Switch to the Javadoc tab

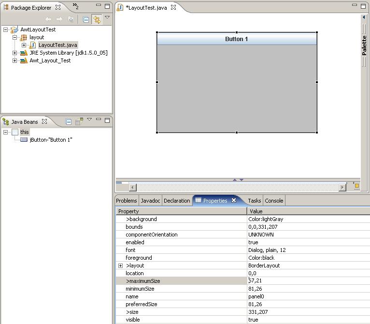pyautogui.click(x=150, y=201)
